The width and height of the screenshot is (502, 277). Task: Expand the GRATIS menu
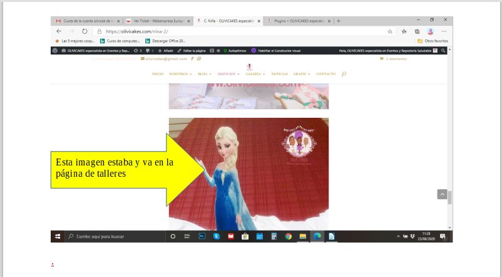(302, 74)
